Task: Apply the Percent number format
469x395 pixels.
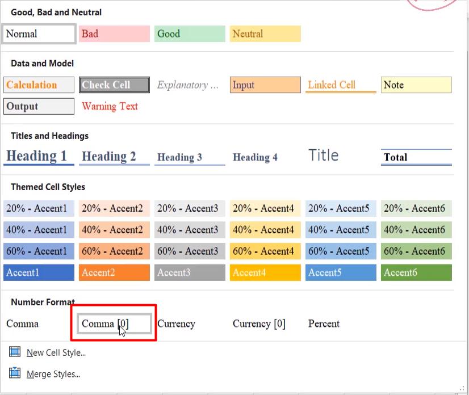Action: (x=324, y=323)
